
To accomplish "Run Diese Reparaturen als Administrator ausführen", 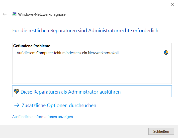I will coord(92,91).
